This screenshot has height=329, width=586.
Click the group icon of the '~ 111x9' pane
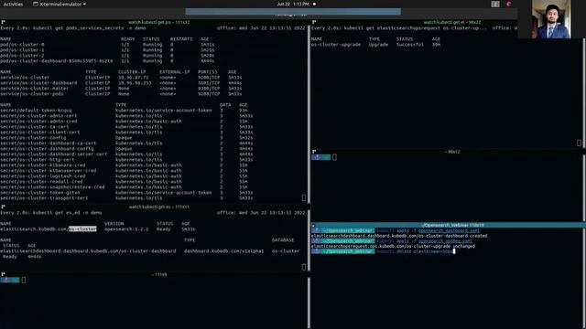(x=3, y=274)
